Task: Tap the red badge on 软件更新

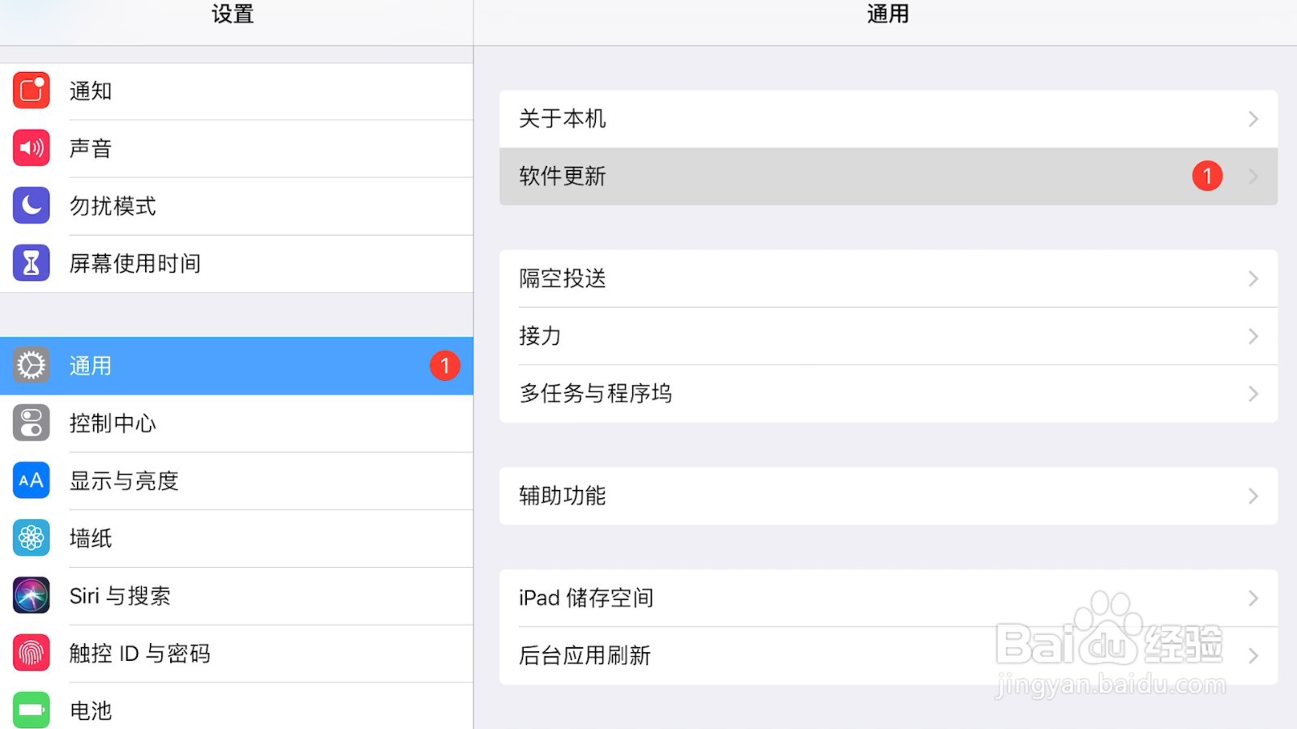Action: pyautogui.click(x=1207, y=176)
